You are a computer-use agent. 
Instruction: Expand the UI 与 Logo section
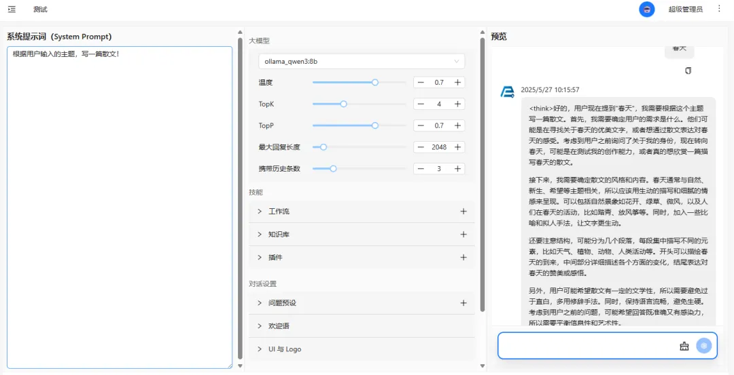tap(284, 349)
